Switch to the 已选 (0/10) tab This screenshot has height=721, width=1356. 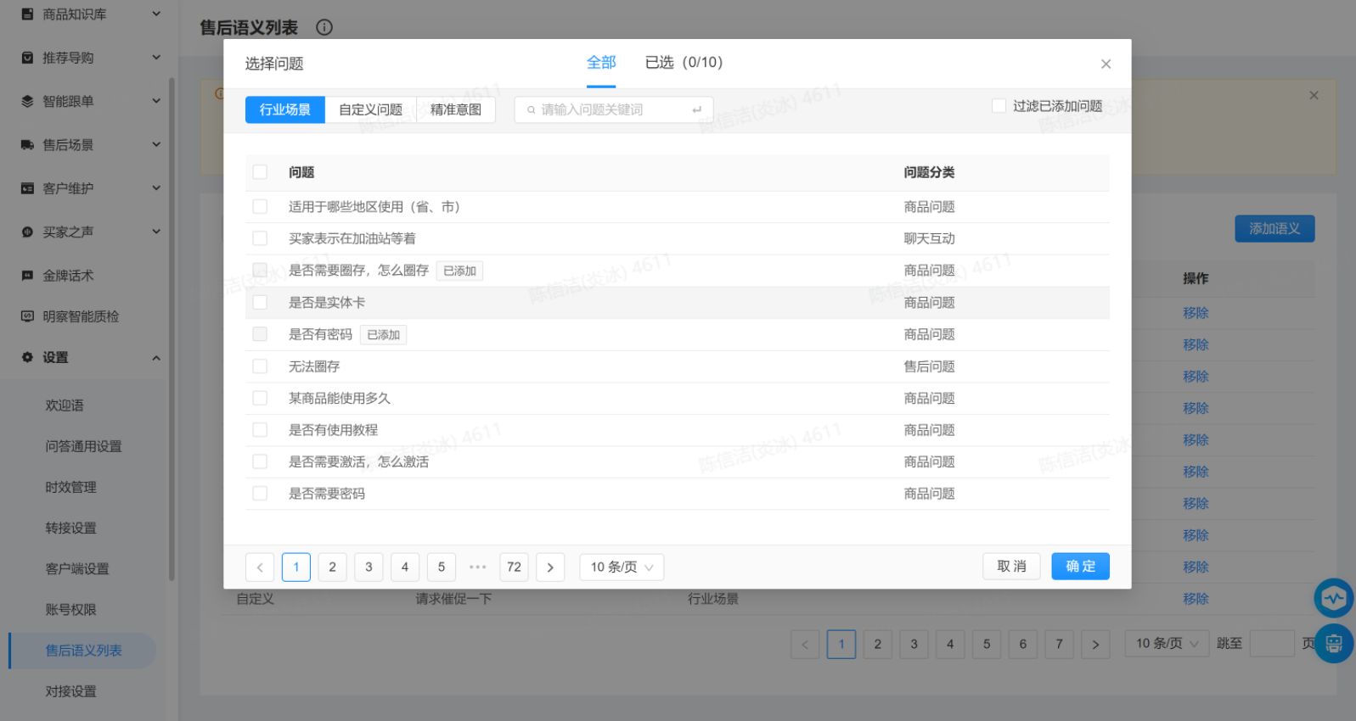(684, 62)
